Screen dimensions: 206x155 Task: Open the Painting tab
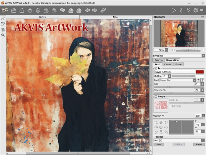(159, 60)
